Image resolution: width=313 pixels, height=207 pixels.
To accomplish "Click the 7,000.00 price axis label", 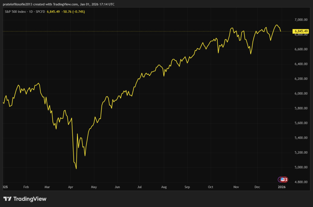I will coord(301,20).
